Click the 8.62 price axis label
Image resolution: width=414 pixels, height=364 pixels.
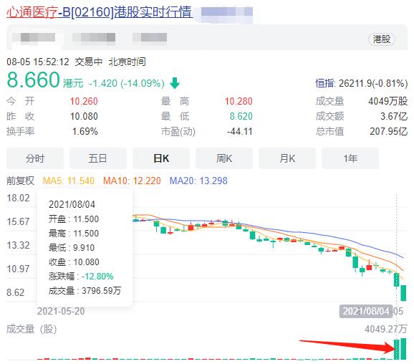16,292
